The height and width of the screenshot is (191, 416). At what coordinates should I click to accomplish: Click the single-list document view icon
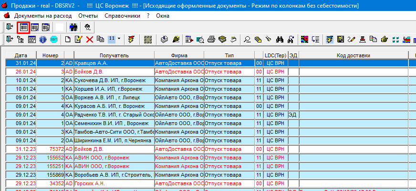23,28
